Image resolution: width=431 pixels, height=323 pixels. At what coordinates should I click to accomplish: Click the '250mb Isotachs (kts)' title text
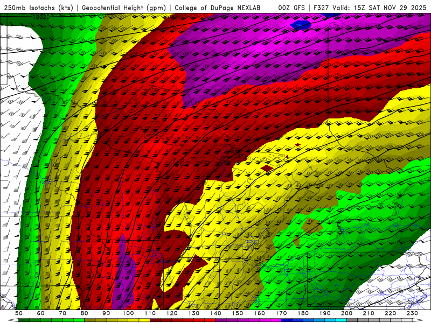[x=39, y=8]
